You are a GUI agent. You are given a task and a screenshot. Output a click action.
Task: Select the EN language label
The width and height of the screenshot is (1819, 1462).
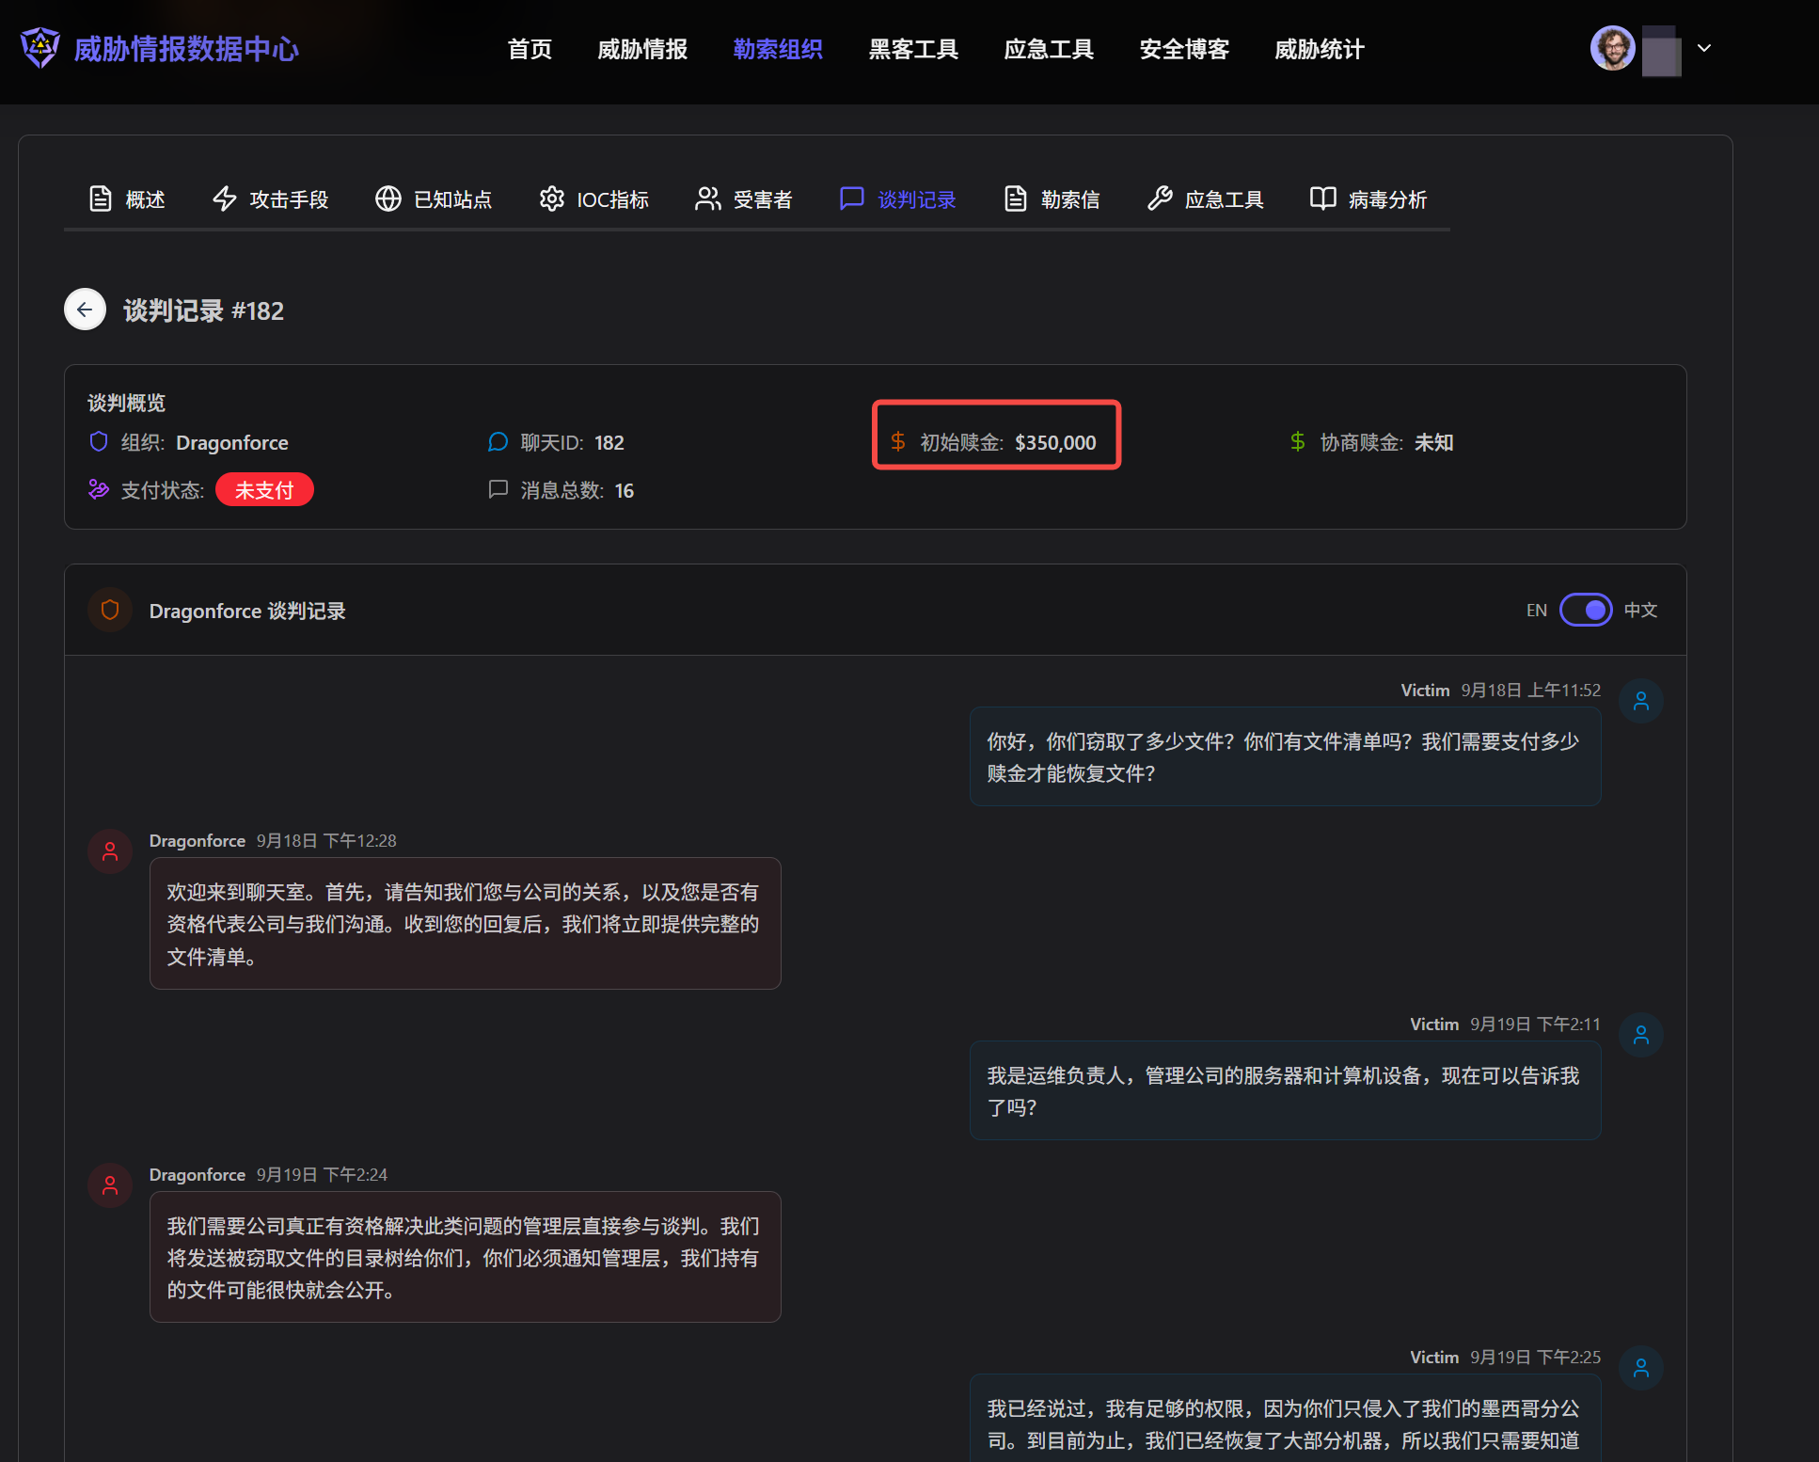(x=1536, y=611)
